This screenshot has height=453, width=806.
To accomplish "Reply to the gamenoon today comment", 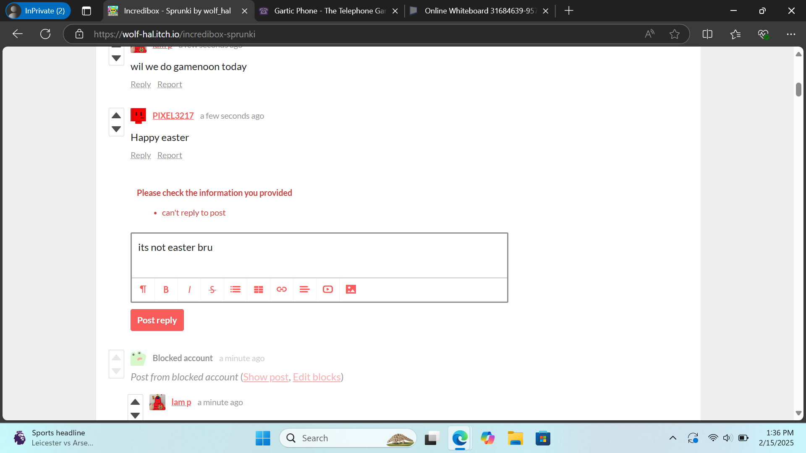I will [x=141, y=84].
